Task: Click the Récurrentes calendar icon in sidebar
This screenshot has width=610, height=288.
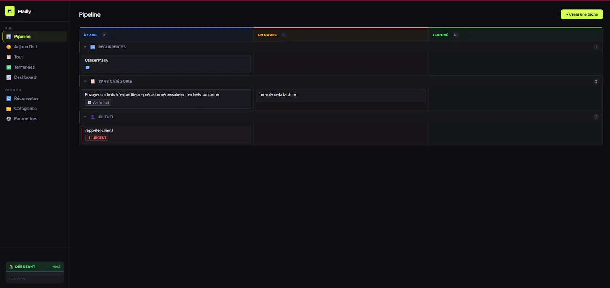Action: point(9,99)
